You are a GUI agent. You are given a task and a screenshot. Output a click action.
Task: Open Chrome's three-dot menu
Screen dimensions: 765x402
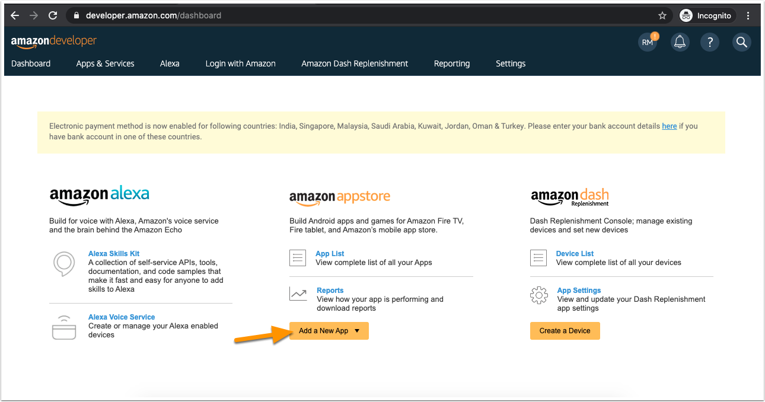748,15
